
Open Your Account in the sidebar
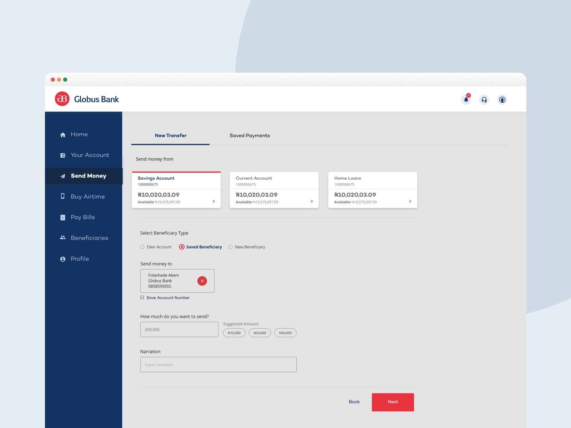(90, 155)
